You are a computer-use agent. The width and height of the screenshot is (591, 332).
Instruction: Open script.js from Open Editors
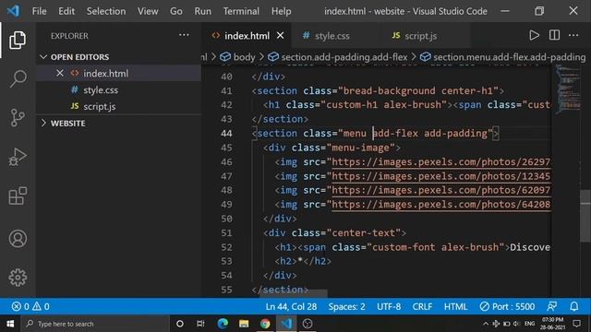click(99, 107)
